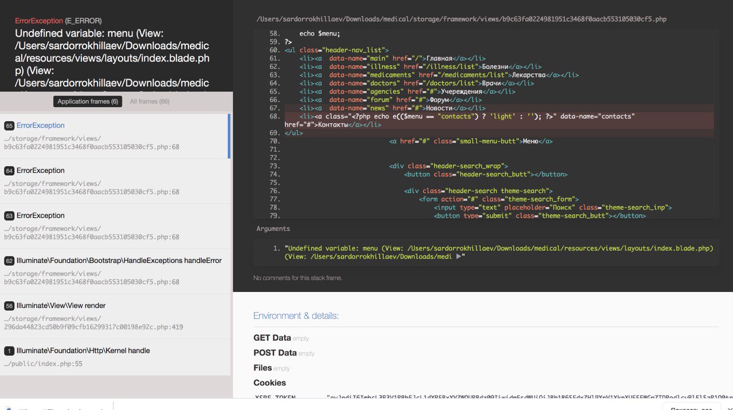
Task: Click code line 61 with Главная link
Action: (392, 58)
